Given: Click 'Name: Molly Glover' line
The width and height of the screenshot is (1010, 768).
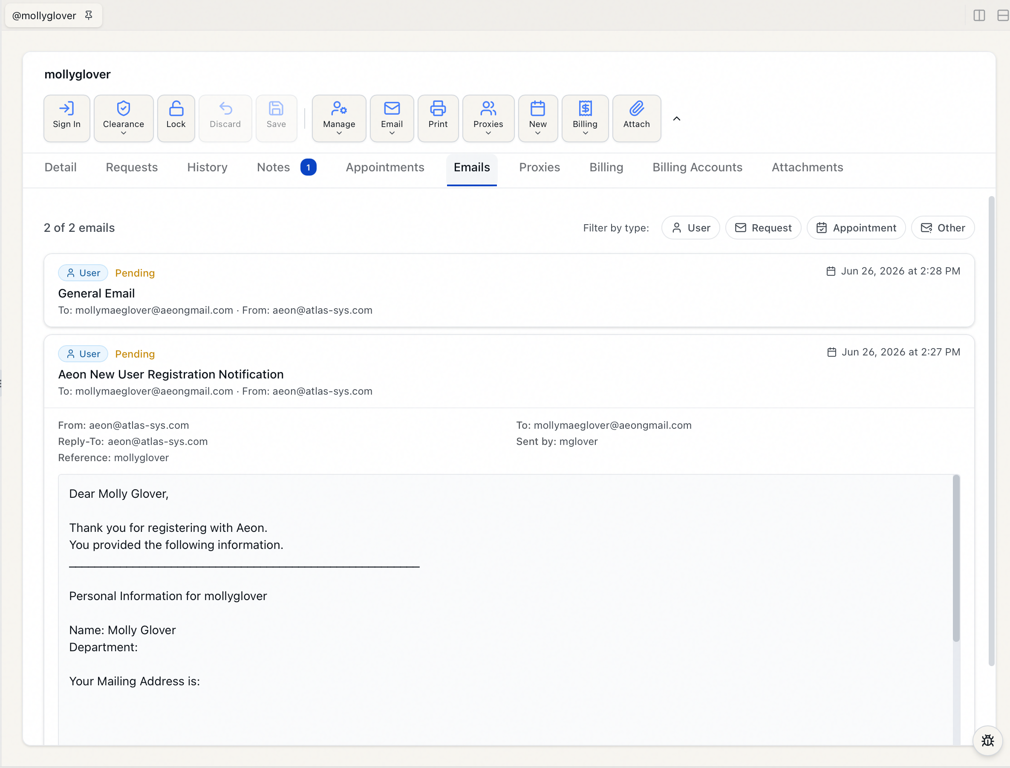Looking at the screenshot, I should click(122, 630).
